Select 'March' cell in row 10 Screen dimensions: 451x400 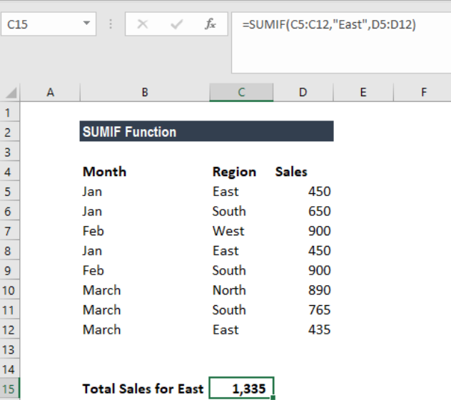pyautogui.click(x=145, y=290)
